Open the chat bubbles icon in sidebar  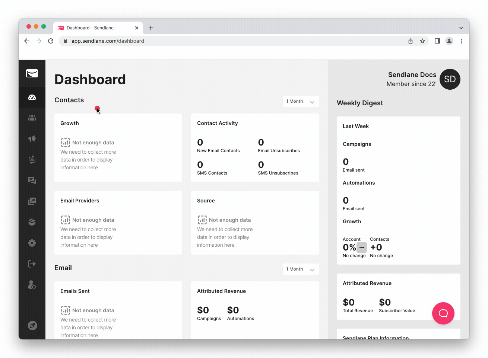(32, 180)
